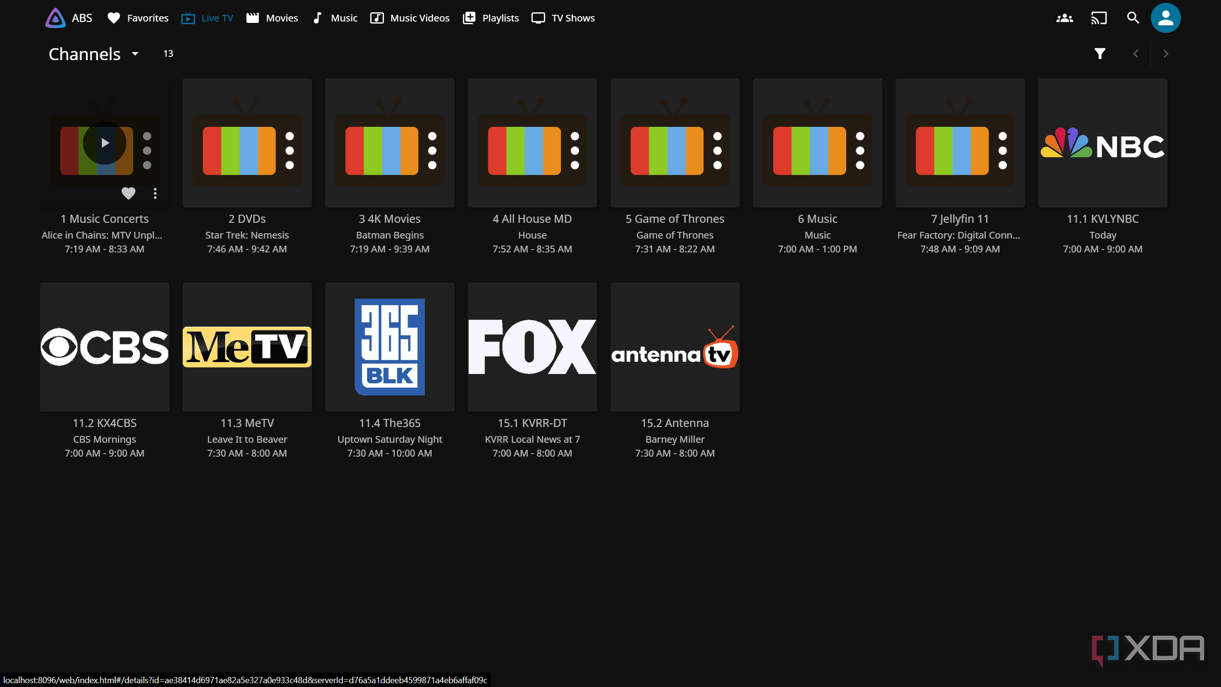Open the channel filter funnel icon
This screenshot has width=1221, height=687.
click(x=1100, y=54)
